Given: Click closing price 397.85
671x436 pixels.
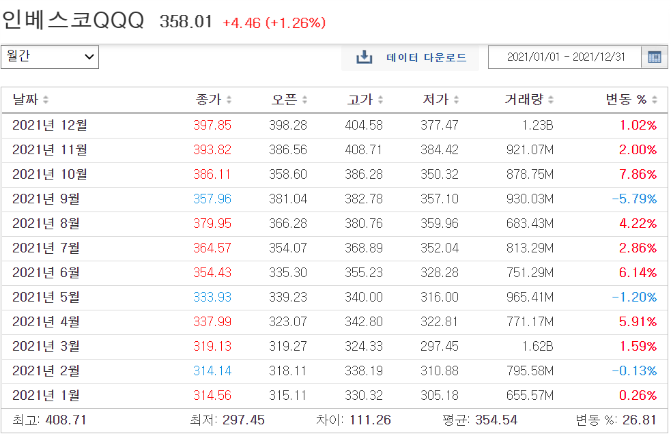Looking at the screenshot, I should [x=212, y=126].
